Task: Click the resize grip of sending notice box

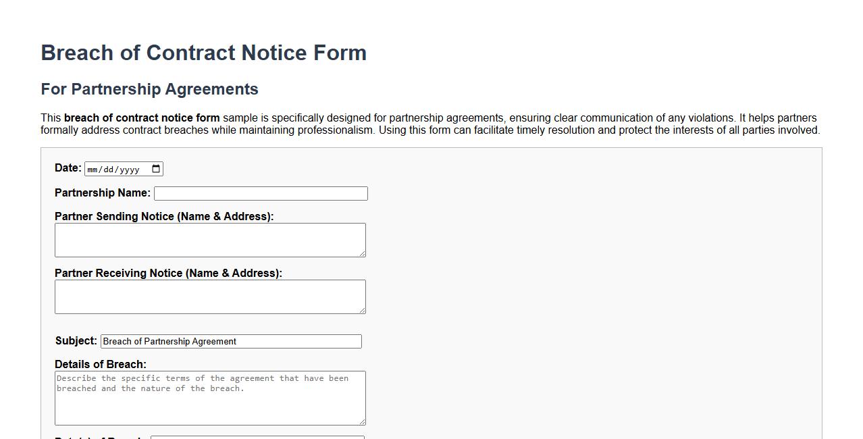Action: 363,255
